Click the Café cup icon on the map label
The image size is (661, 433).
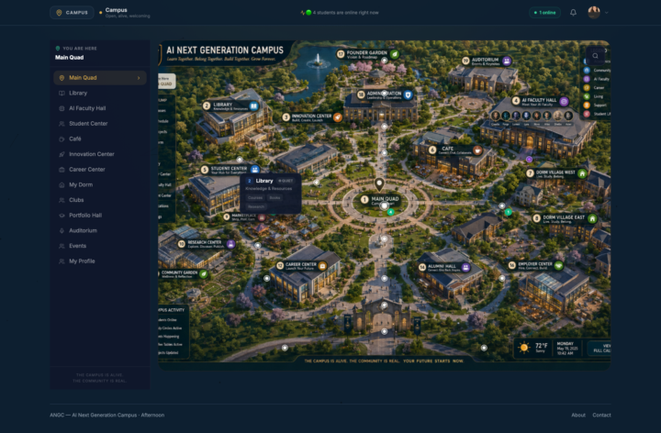477,150
